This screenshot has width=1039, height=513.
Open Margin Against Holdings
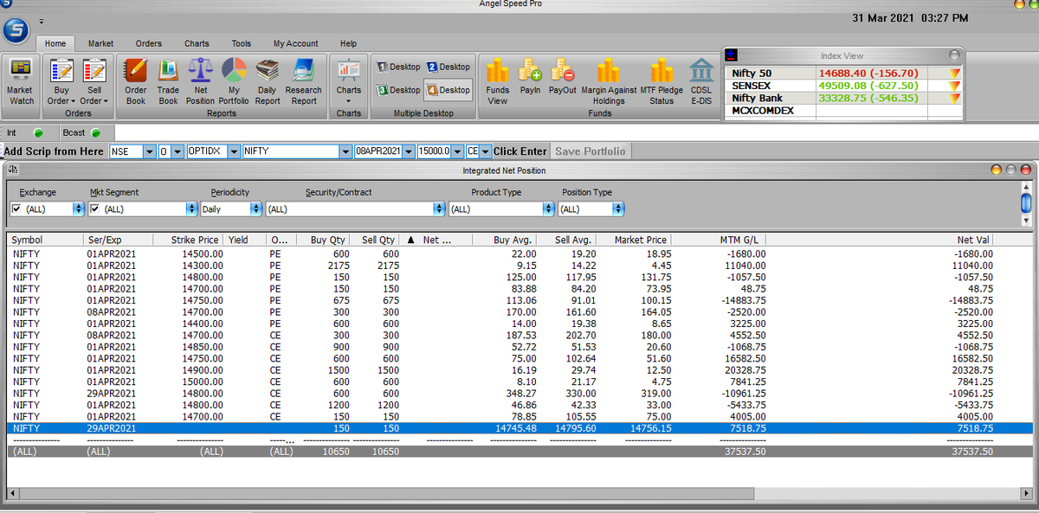pyautogui.click(x=609, y=82)
